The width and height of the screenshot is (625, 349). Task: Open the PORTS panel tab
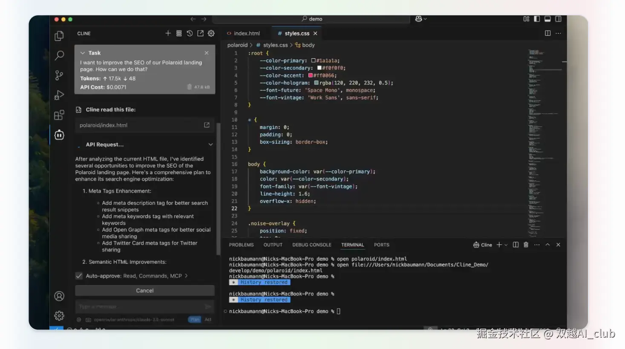pyautogui.click(x=382, y=245)
